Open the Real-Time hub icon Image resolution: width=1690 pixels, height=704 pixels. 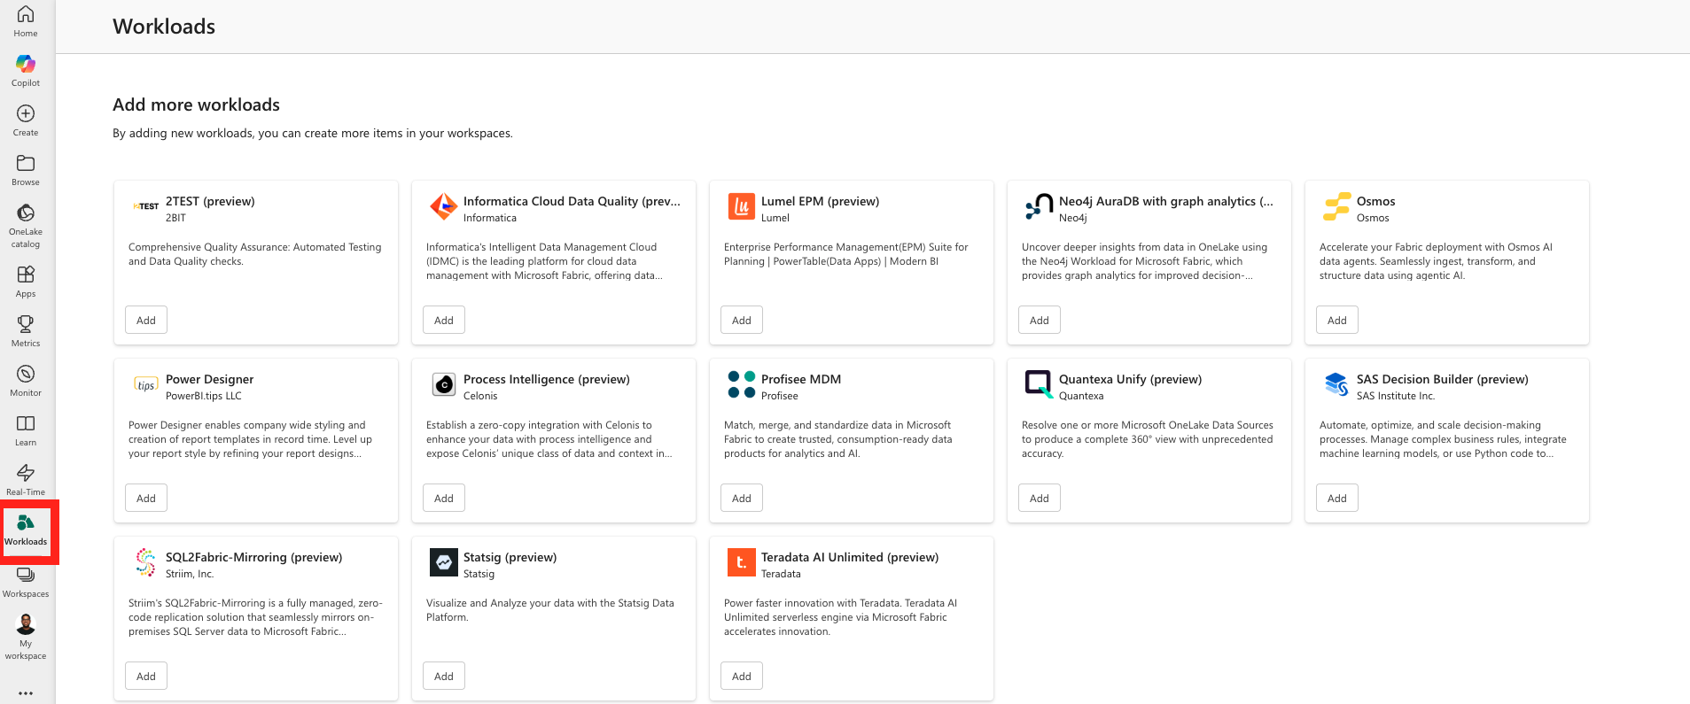click(x=26, y=473)
